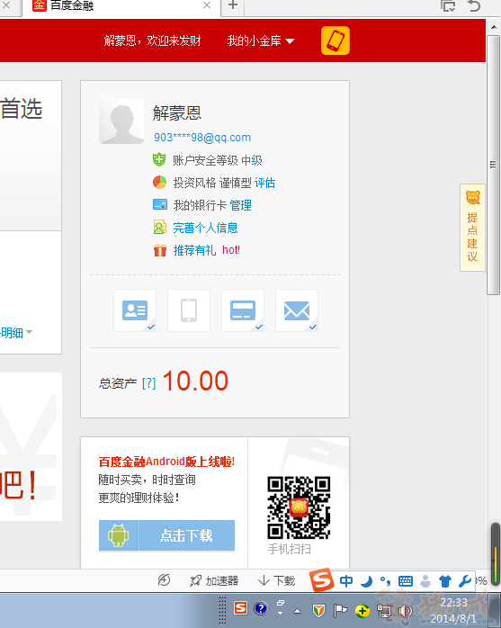Click the 点击下载 Android download button
The width and height of the screenshot is (501, 628).
point(166,535)
